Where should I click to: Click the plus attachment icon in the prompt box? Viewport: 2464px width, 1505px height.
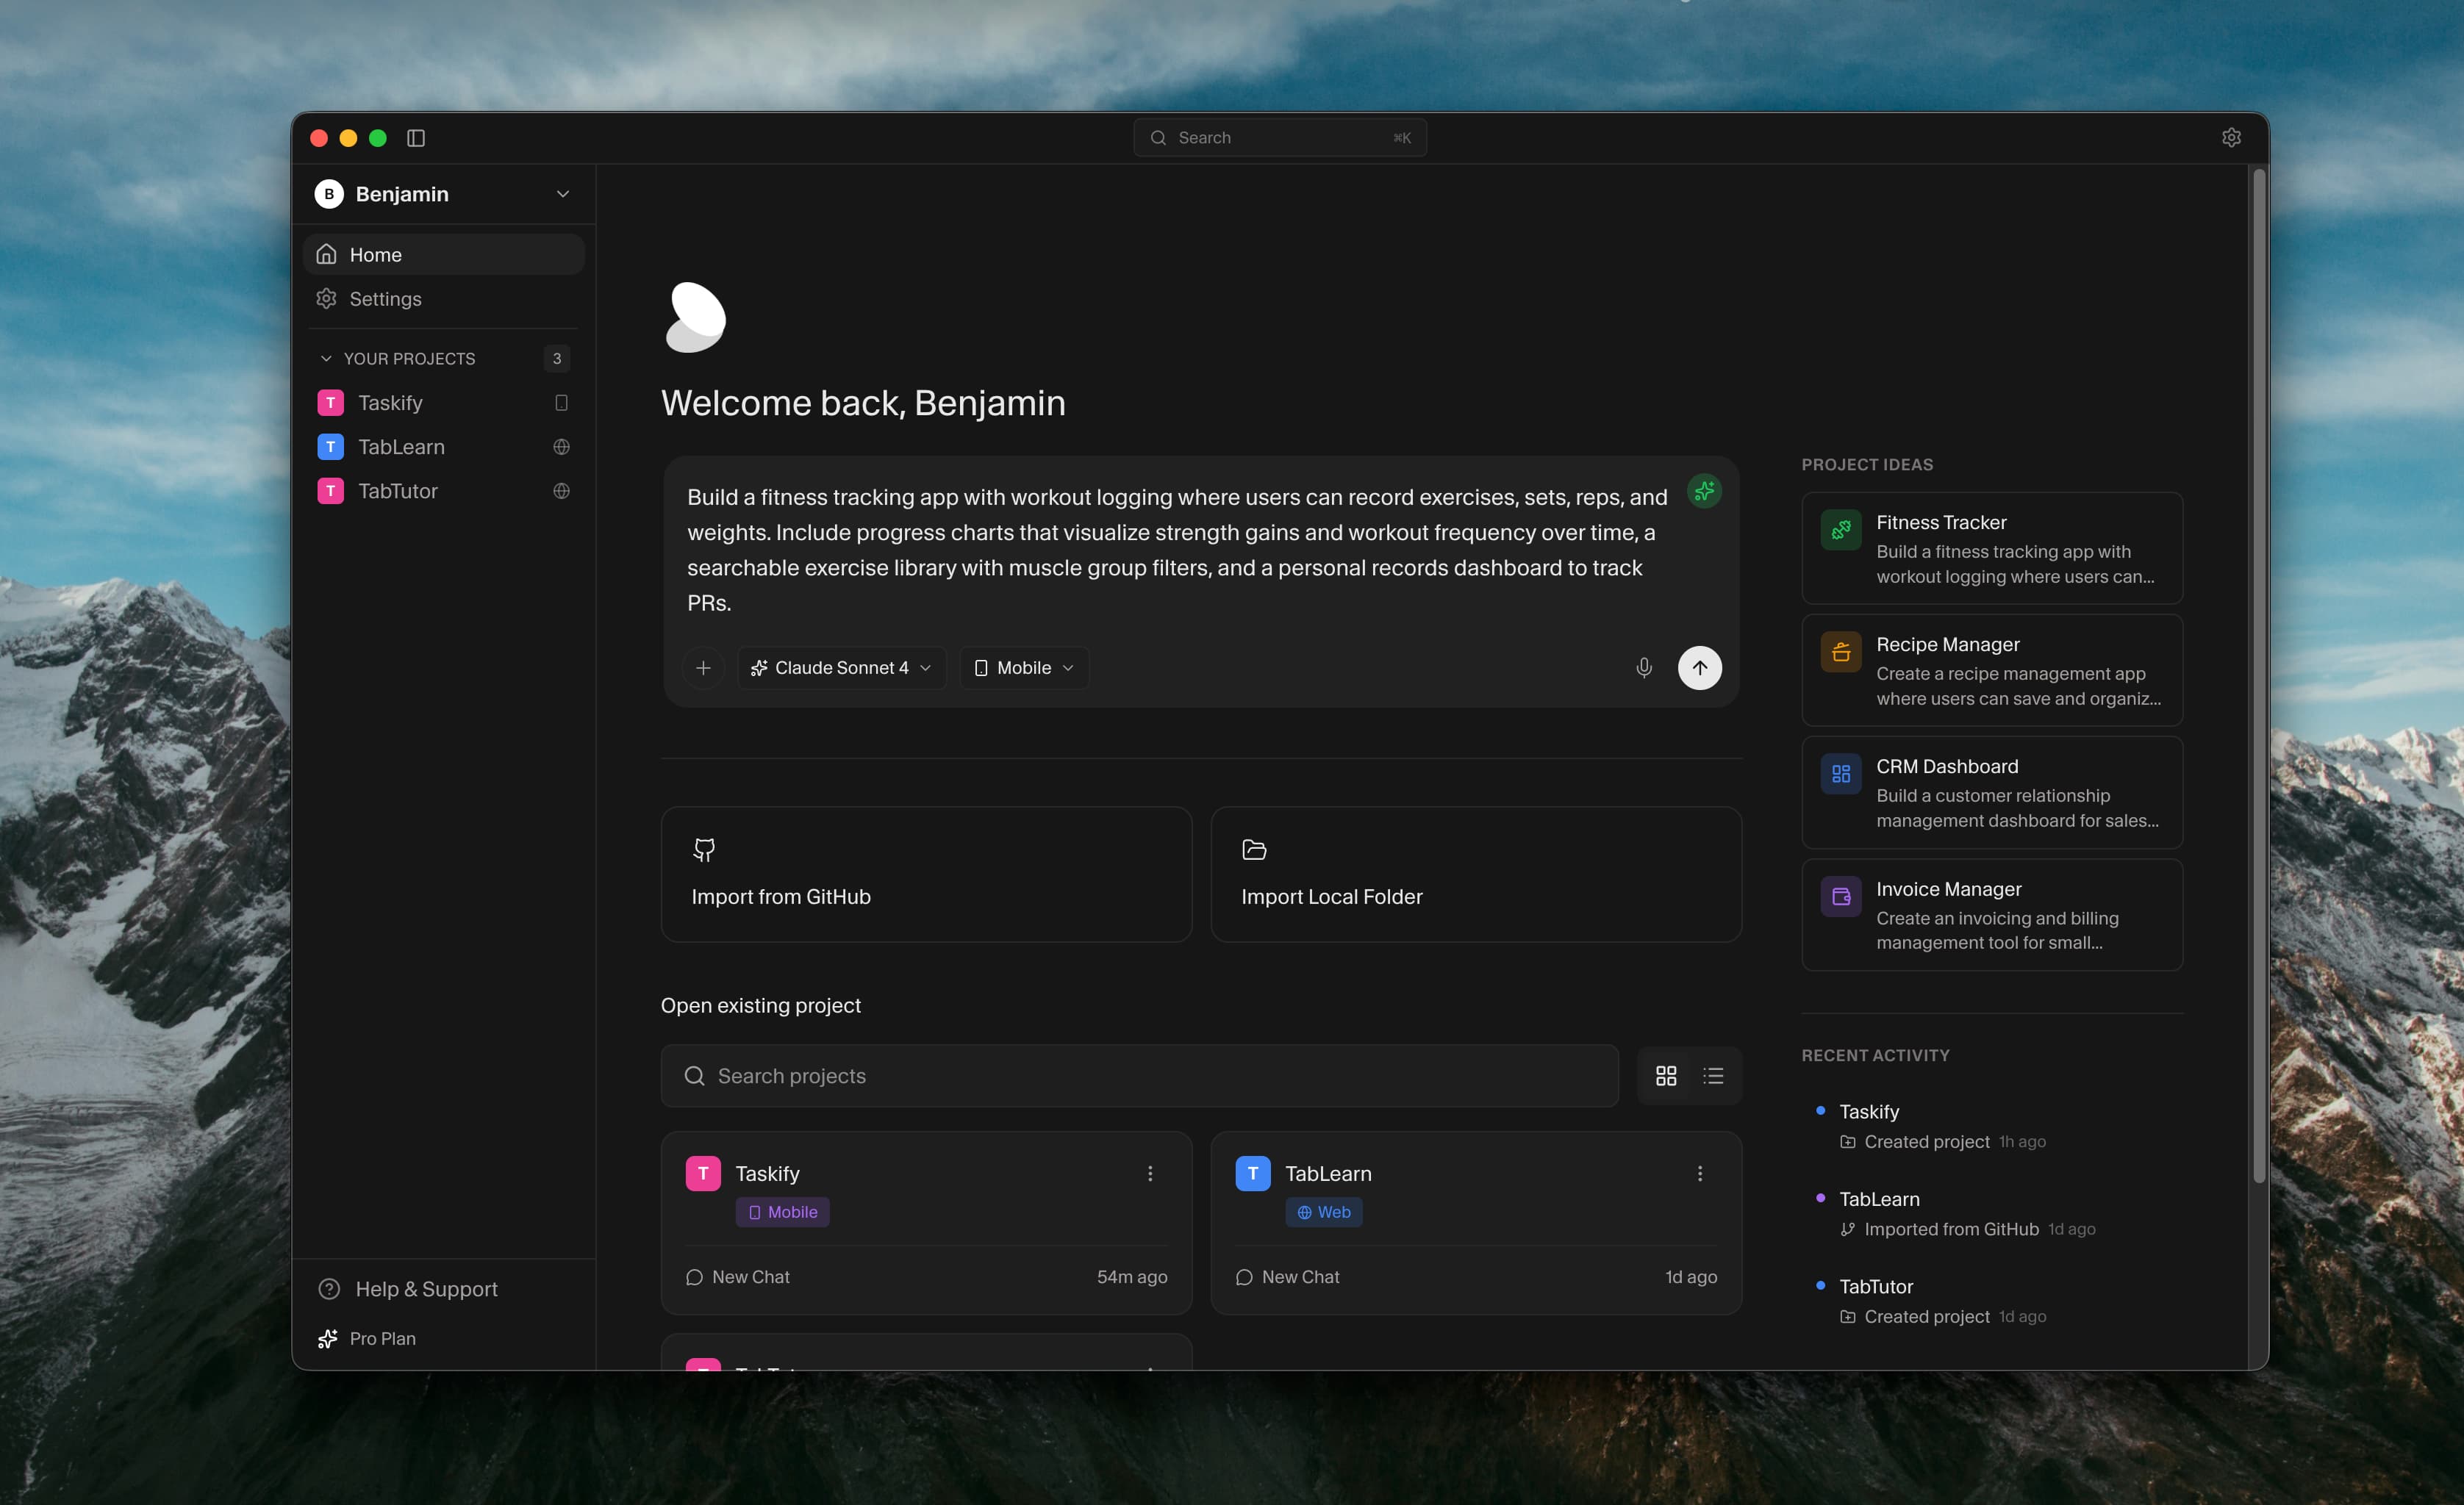coord(704,667)
